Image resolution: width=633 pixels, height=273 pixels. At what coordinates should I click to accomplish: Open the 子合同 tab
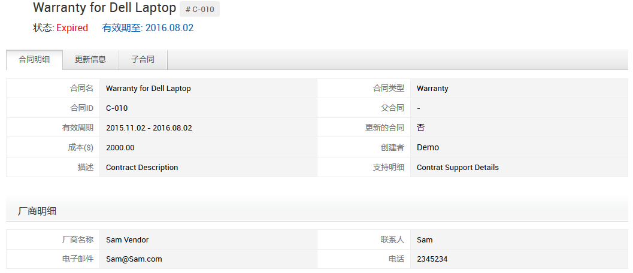(x=143, y=60)
